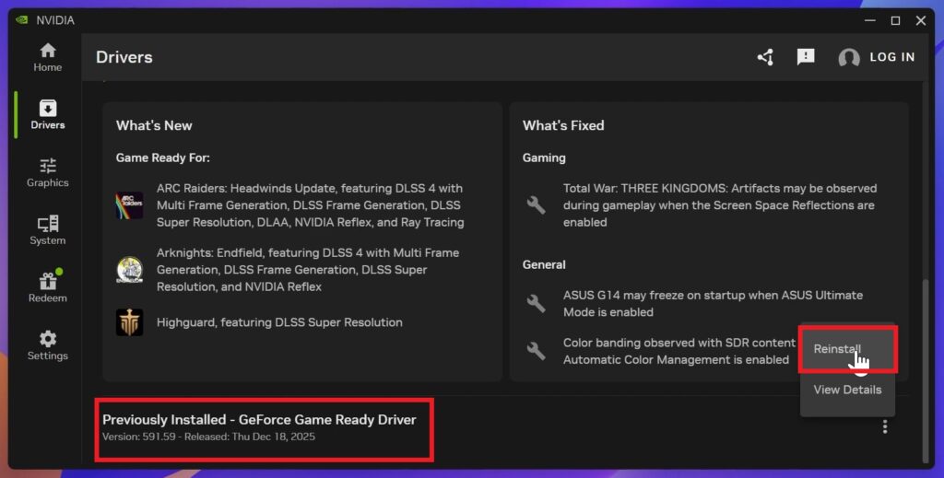This screenshot has height=478, width=944.
Task: Open the Graphics settings section
Action: tap(47, 172)
